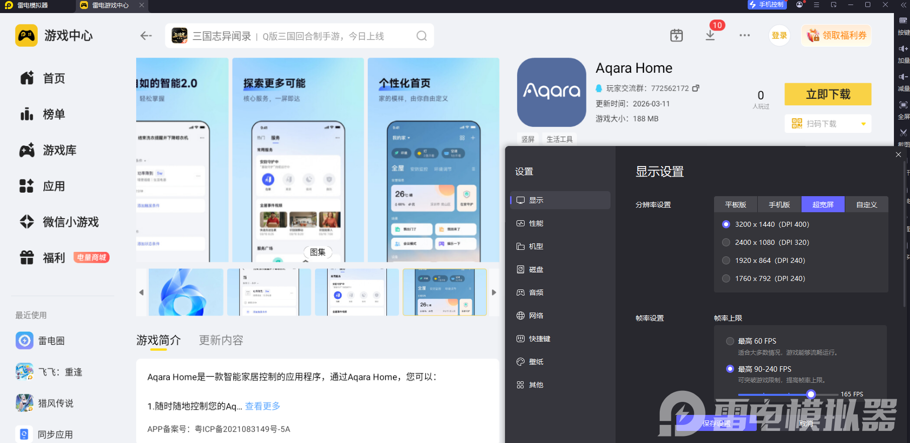Open 机型 device model settings

click(560, 246)
